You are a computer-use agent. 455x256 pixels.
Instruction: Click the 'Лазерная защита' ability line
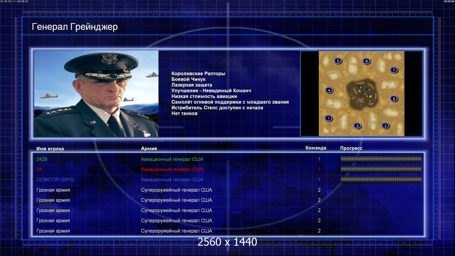coord(192,85)
